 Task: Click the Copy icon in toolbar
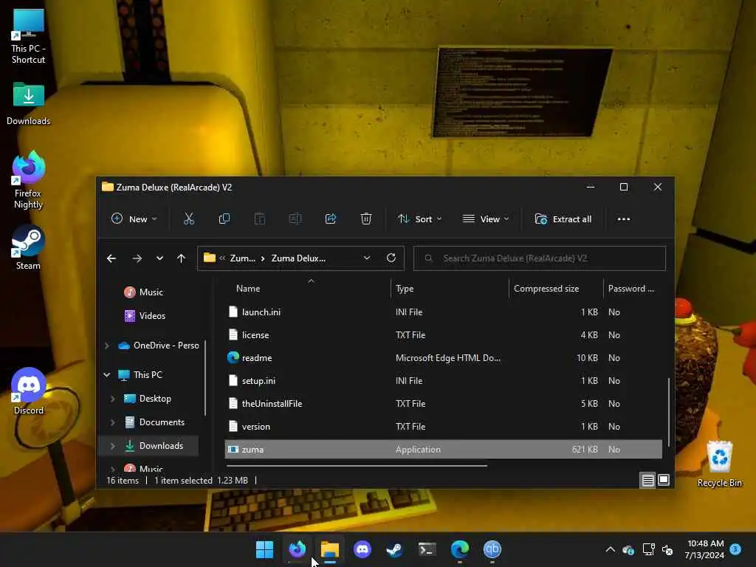tap(224, 219)
